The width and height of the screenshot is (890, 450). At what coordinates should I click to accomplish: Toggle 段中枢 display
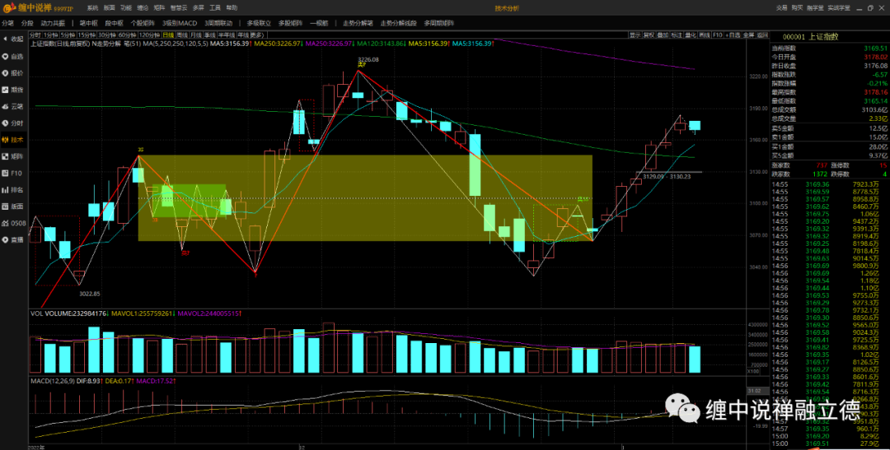[x=114, y=23]
